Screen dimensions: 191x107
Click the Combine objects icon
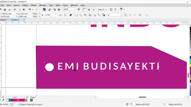[71, 15]
